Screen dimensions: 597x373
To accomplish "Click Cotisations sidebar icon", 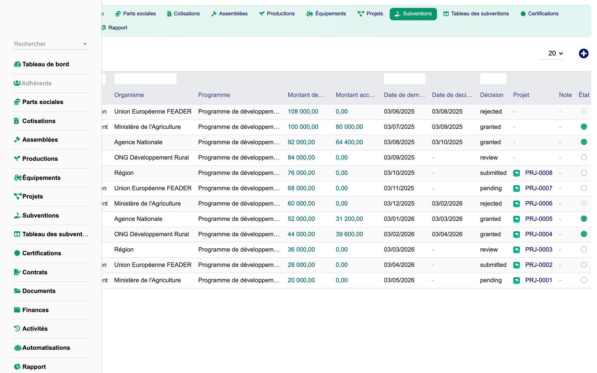I will click(17, 121).
